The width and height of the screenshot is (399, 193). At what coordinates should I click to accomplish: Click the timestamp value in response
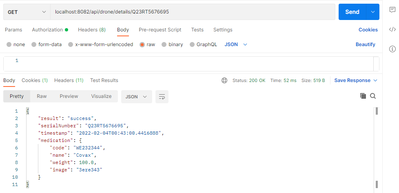pos(119,133)
